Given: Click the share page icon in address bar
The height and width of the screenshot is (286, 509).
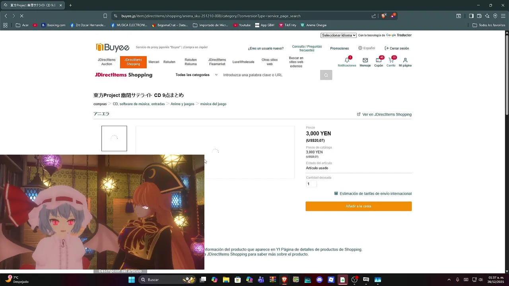Looking at the screenshot, I should point(374,16).
